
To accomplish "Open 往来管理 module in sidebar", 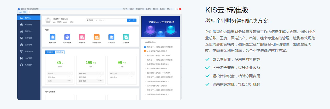I will point(29,45).
